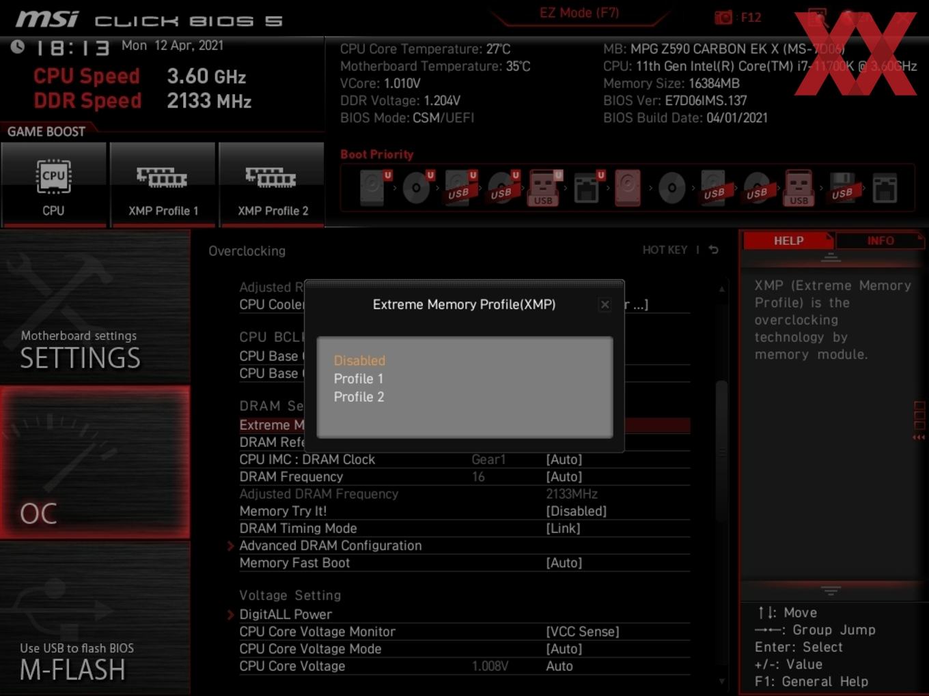The image size is (929, 696).
Task: Choose Profile 2 in the XMP dialog
Action: coord(359,397)
